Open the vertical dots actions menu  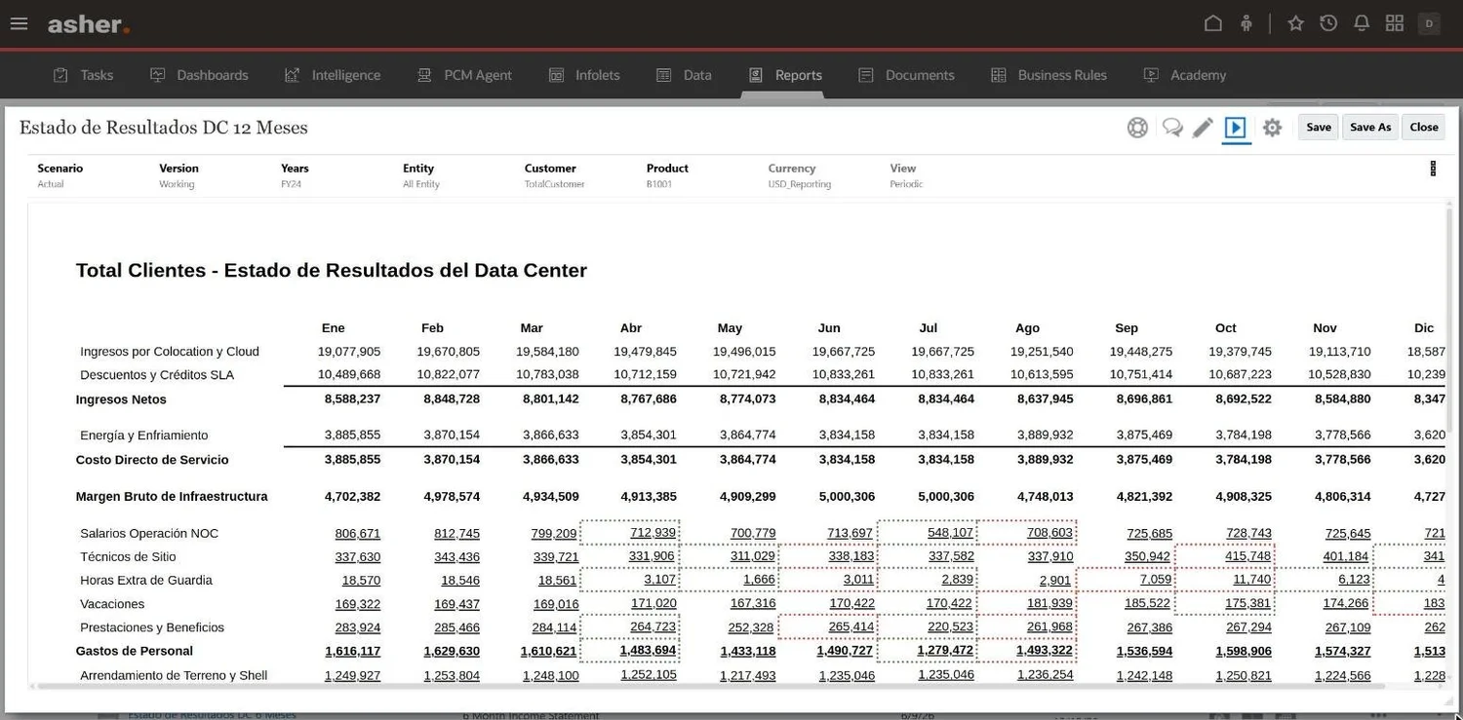(1433, 169)
